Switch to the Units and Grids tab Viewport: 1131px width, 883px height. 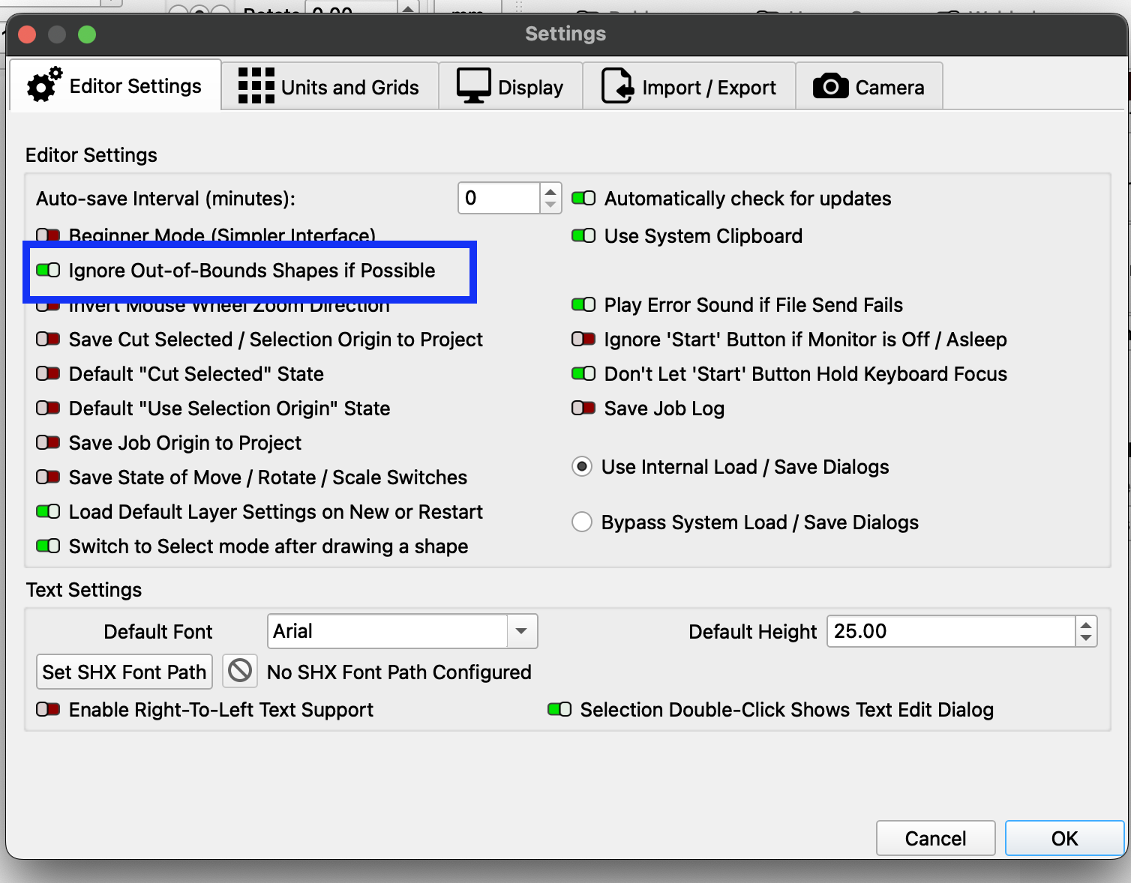(330, 87)
